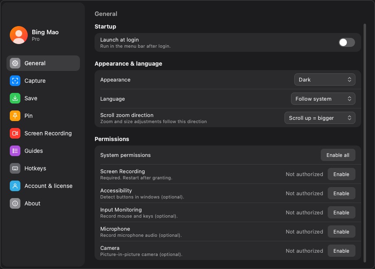The width and height of the screenshot is (375, 269).
Task: Click the About info icon
Action: pos(15,203)
